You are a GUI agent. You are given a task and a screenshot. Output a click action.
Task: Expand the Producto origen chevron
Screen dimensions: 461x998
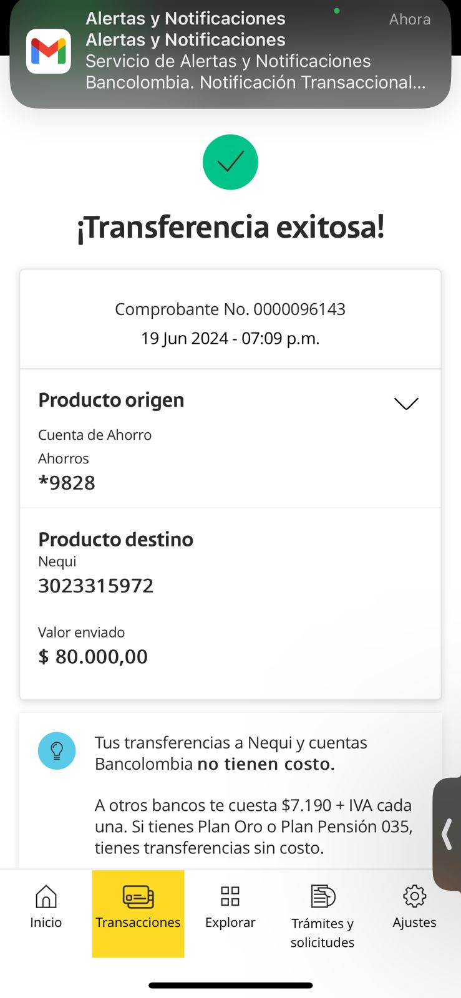[406, 404]
